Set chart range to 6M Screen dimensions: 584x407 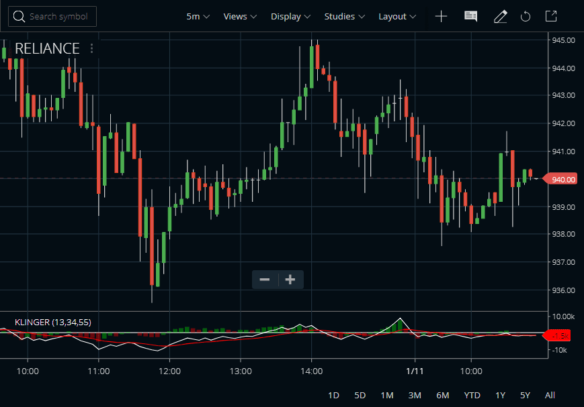click(442, 395)
